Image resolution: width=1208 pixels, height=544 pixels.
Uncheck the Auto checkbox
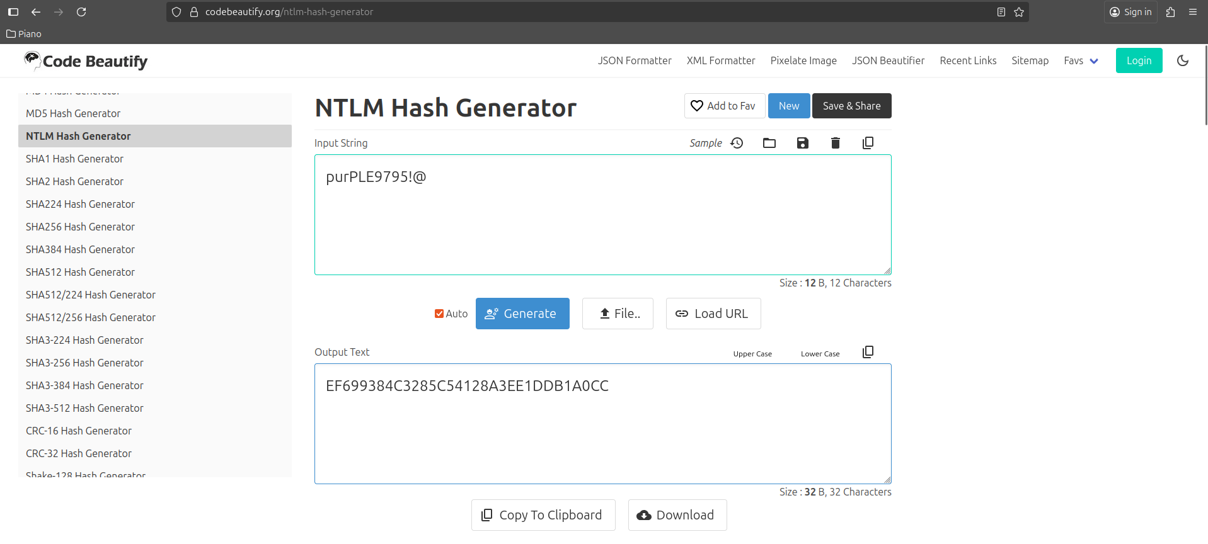point(439,314)
